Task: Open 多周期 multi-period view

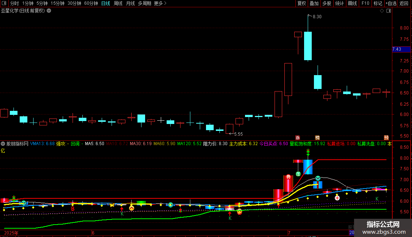Action: [144, 3]
